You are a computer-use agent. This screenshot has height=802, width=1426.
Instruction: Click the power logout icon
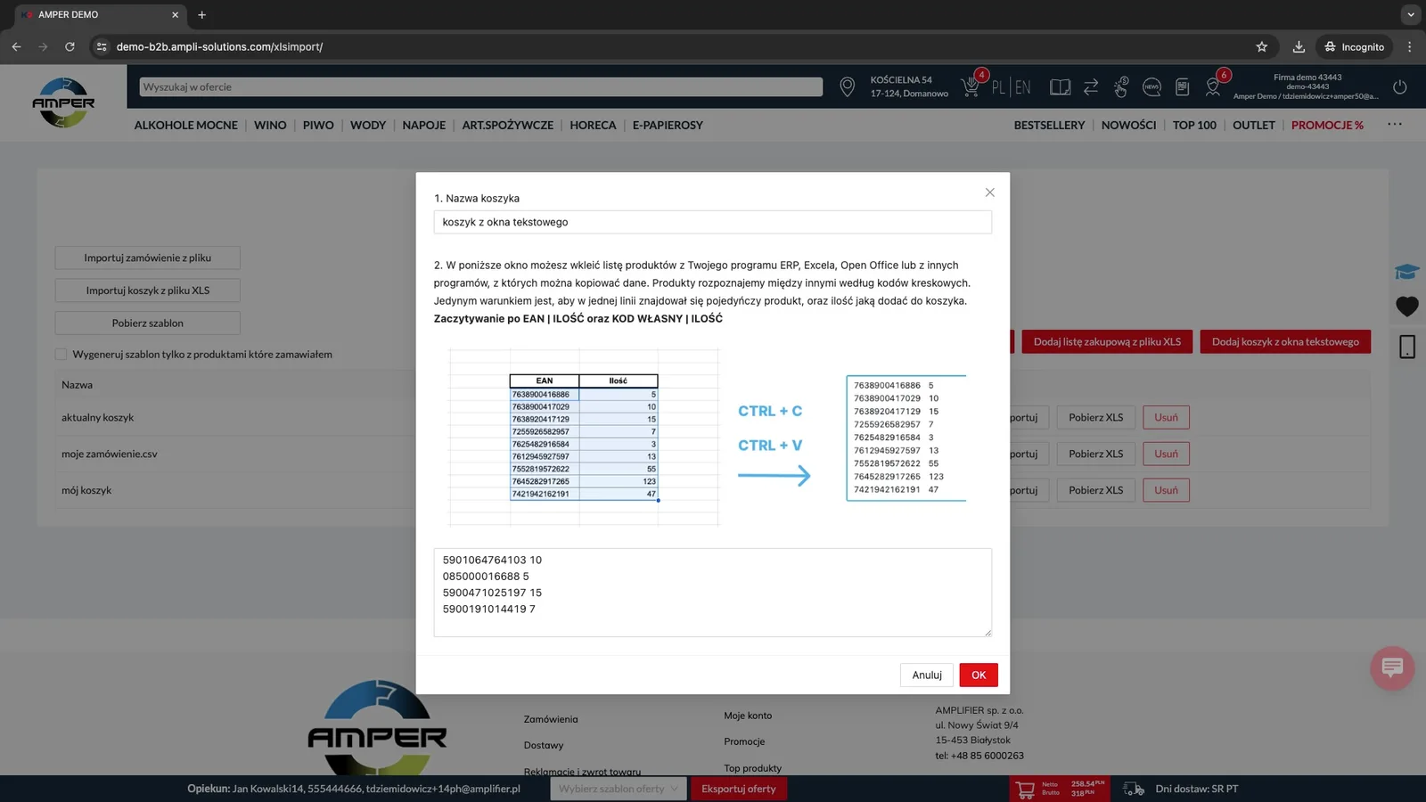pyautogui.click(x=1399, y=86)
